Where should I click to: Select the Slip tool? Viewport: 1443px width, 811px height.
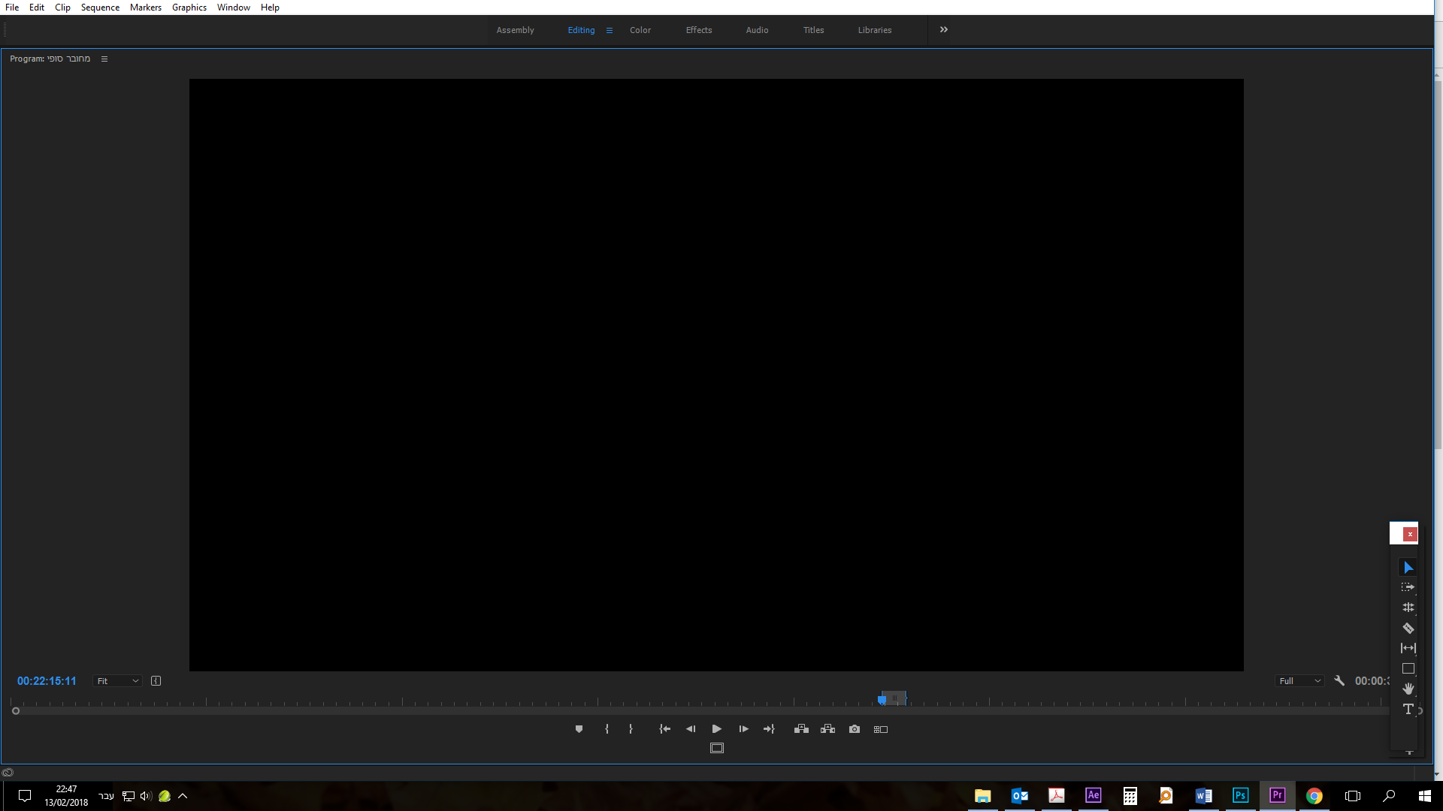pos(1408,648)
